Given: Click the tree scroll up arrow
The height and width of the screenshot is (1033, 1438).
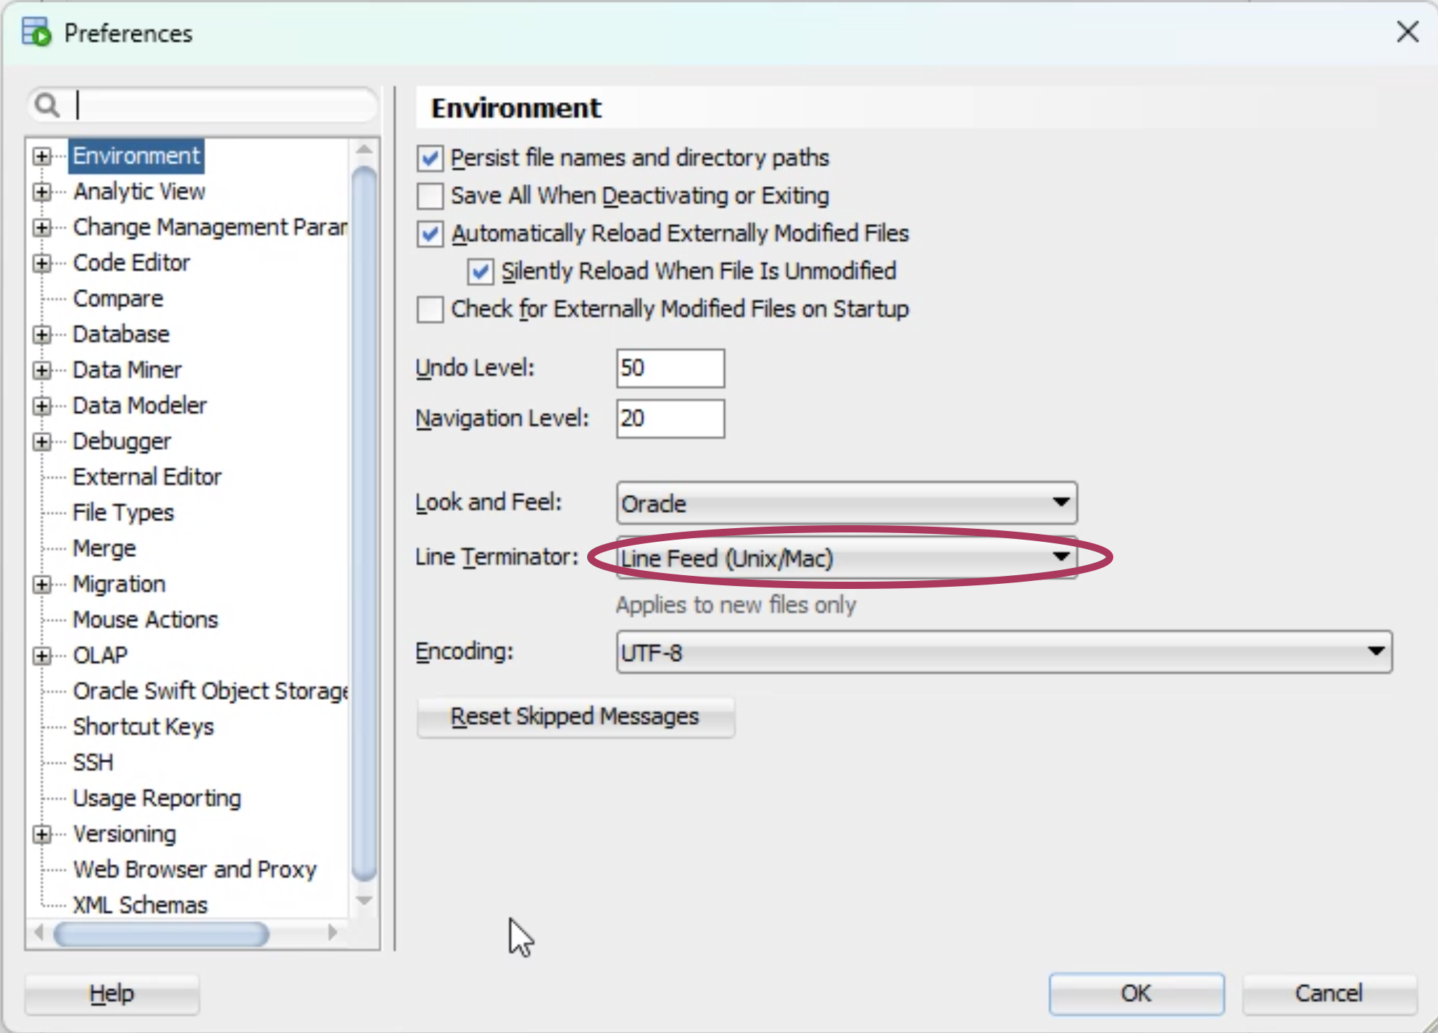Looking at the screenshot, I should 364,150.
